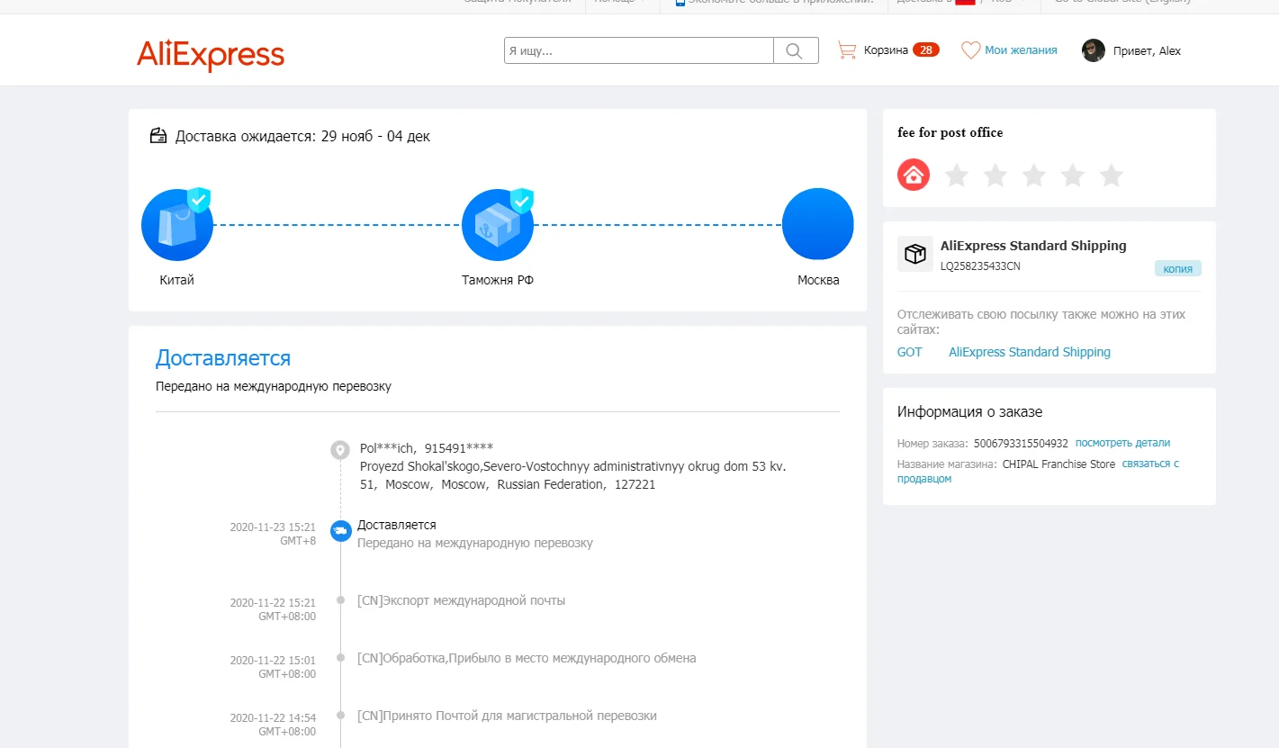Click 'Доставка ожидается: 29 нояб - 04 дек' text
1279x748 pixels.
[x=302, y=137]
